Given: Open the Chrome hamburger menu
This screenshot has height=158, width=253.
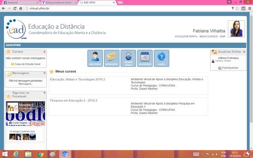Looking at the screenshot, I should coord(249,8).
